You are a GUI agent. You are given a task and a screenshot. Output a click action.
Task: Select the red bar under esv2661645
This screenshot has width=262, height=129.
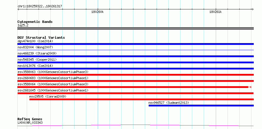point(135,93)
